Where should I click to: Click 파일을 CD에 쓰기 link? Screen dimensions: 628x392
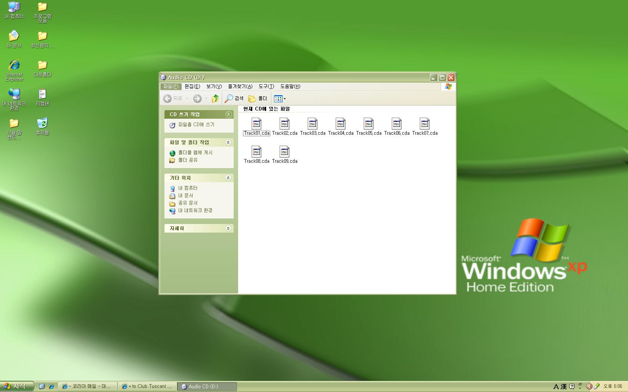pyautogui.click(x=196, y=125)
